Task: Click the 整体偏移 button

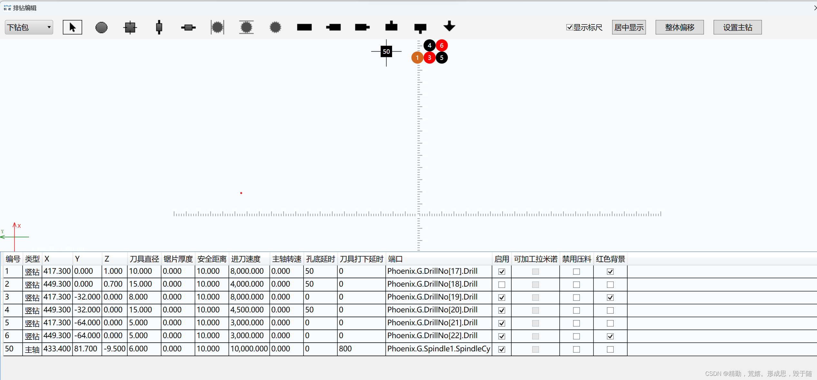Action: [679, 27]
